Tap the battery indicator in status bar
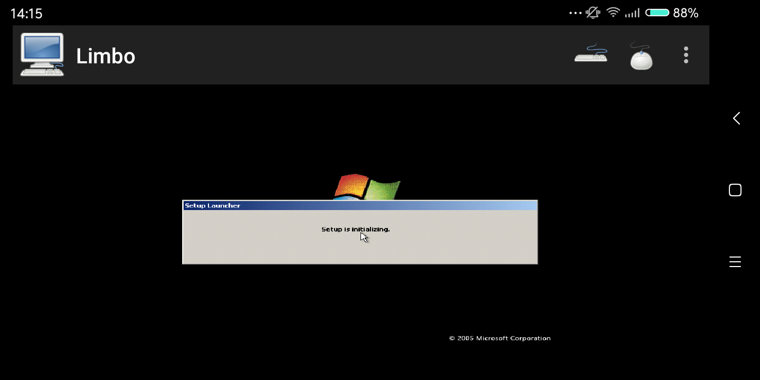760x380 pixels. [x=657, y=13]
